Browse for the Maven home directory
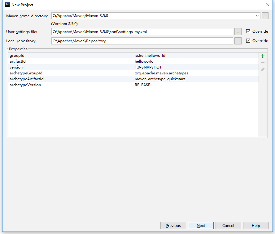The image size is (275, 234). pos(265,15)
